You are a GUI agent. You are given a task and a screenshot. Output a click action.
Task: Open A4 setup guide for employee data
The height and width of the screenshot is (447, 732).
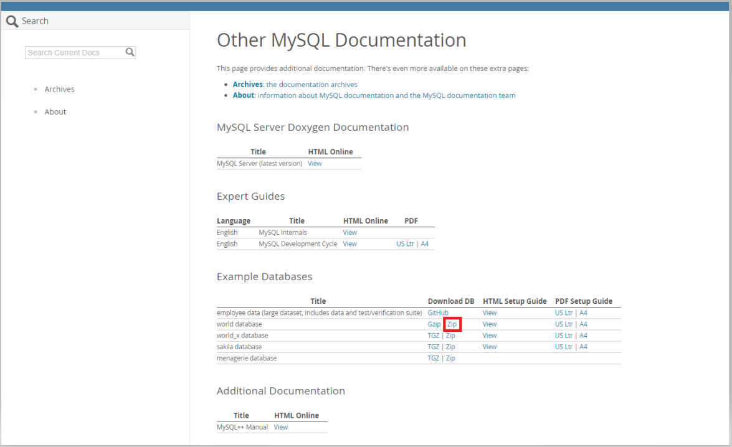tap(583, 313)
